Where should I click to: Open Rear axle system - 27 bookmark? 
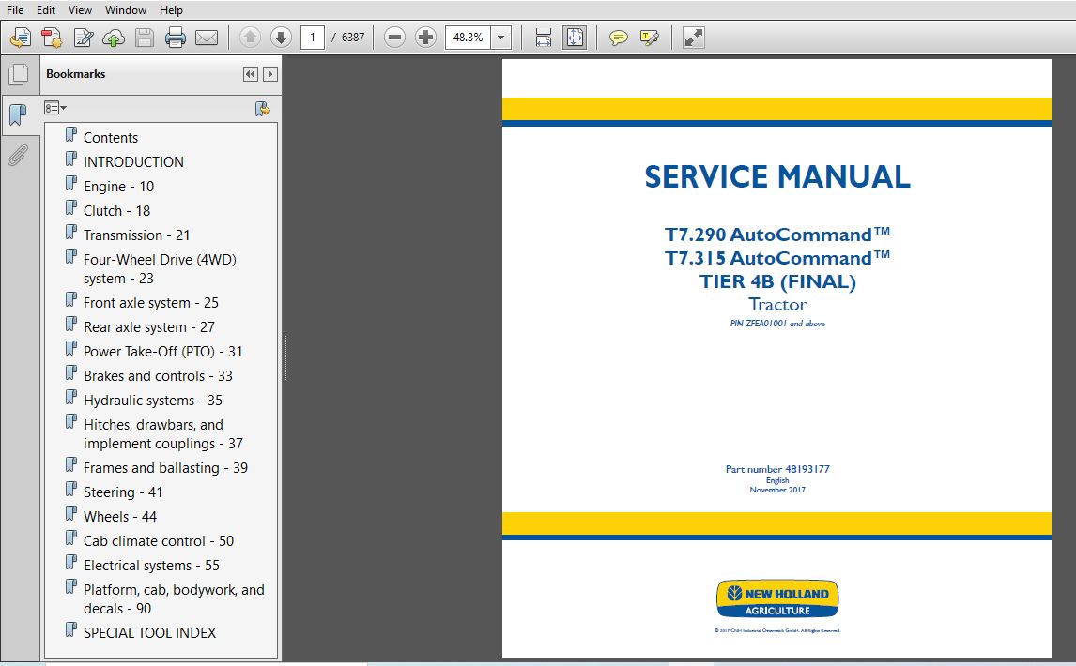click(149, 327)
